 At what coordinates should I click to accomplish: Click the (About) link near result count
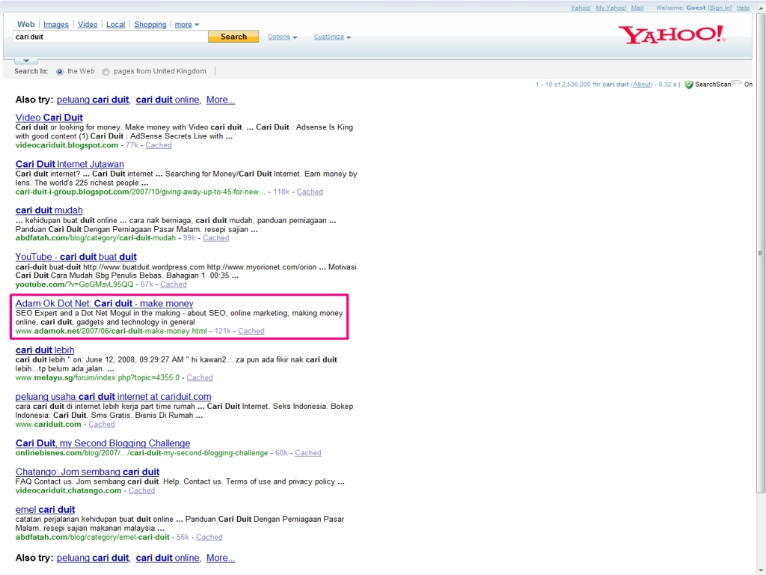click(x=641, y=85)
